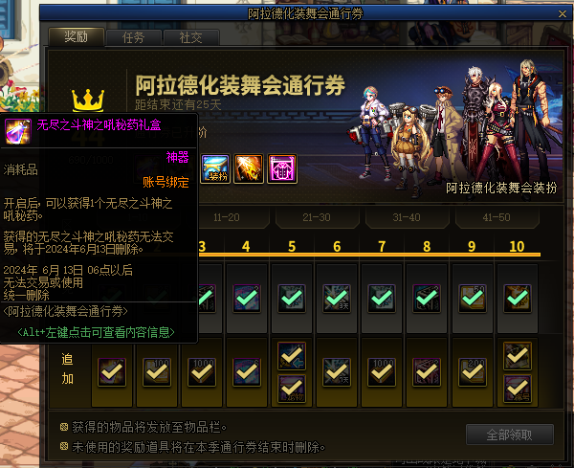Click the pink wardrobe reward icon
Viewport: 574px width, 468px height.
tap(282, 168)
